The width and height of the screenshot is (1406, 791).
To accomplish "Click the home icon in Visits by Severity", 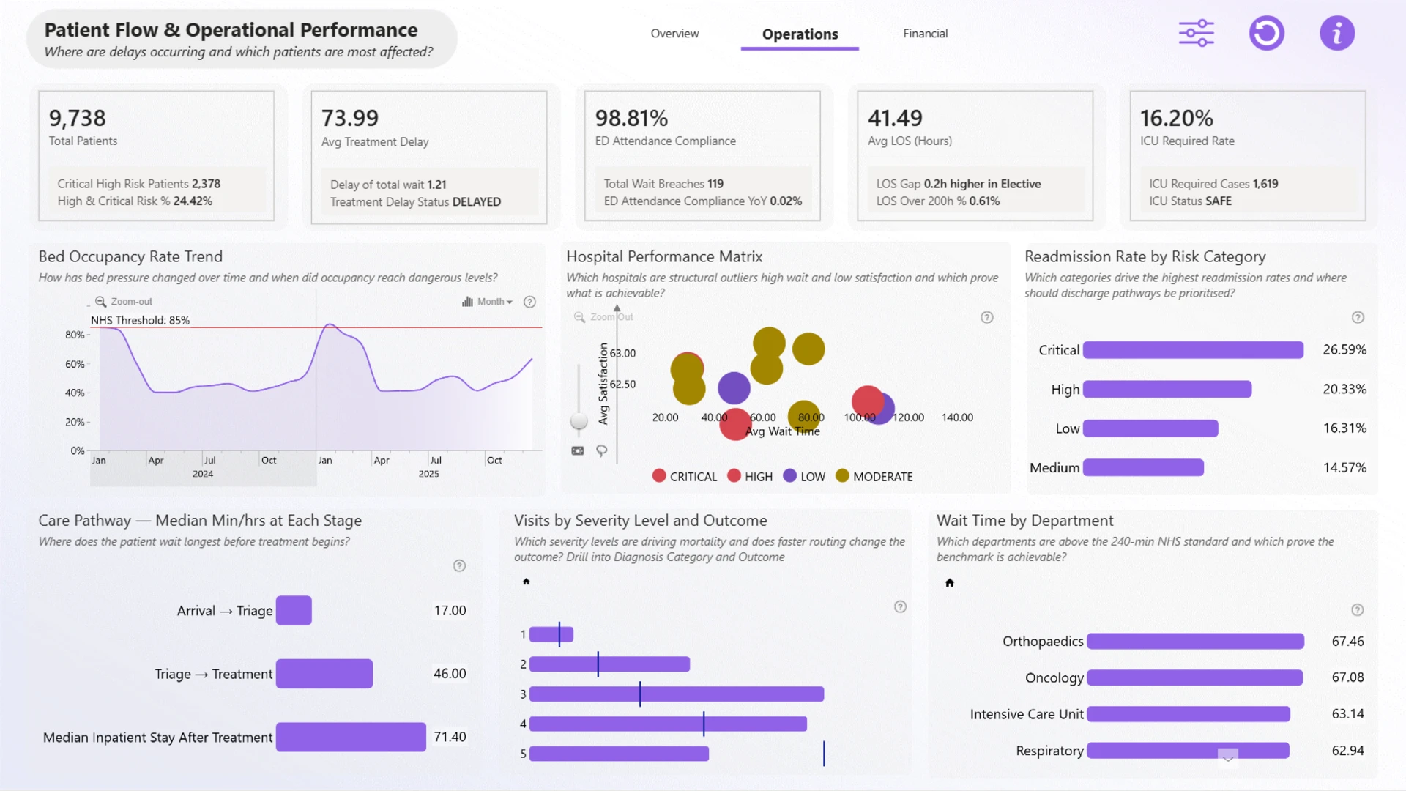I will coord(526,582).
